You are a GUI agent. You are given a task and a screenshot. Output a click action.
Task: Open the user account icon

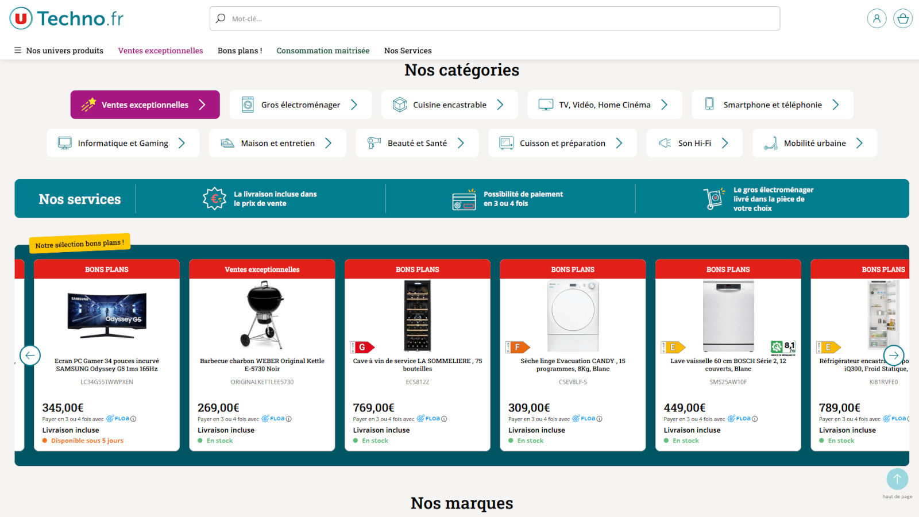pos(876,18)
